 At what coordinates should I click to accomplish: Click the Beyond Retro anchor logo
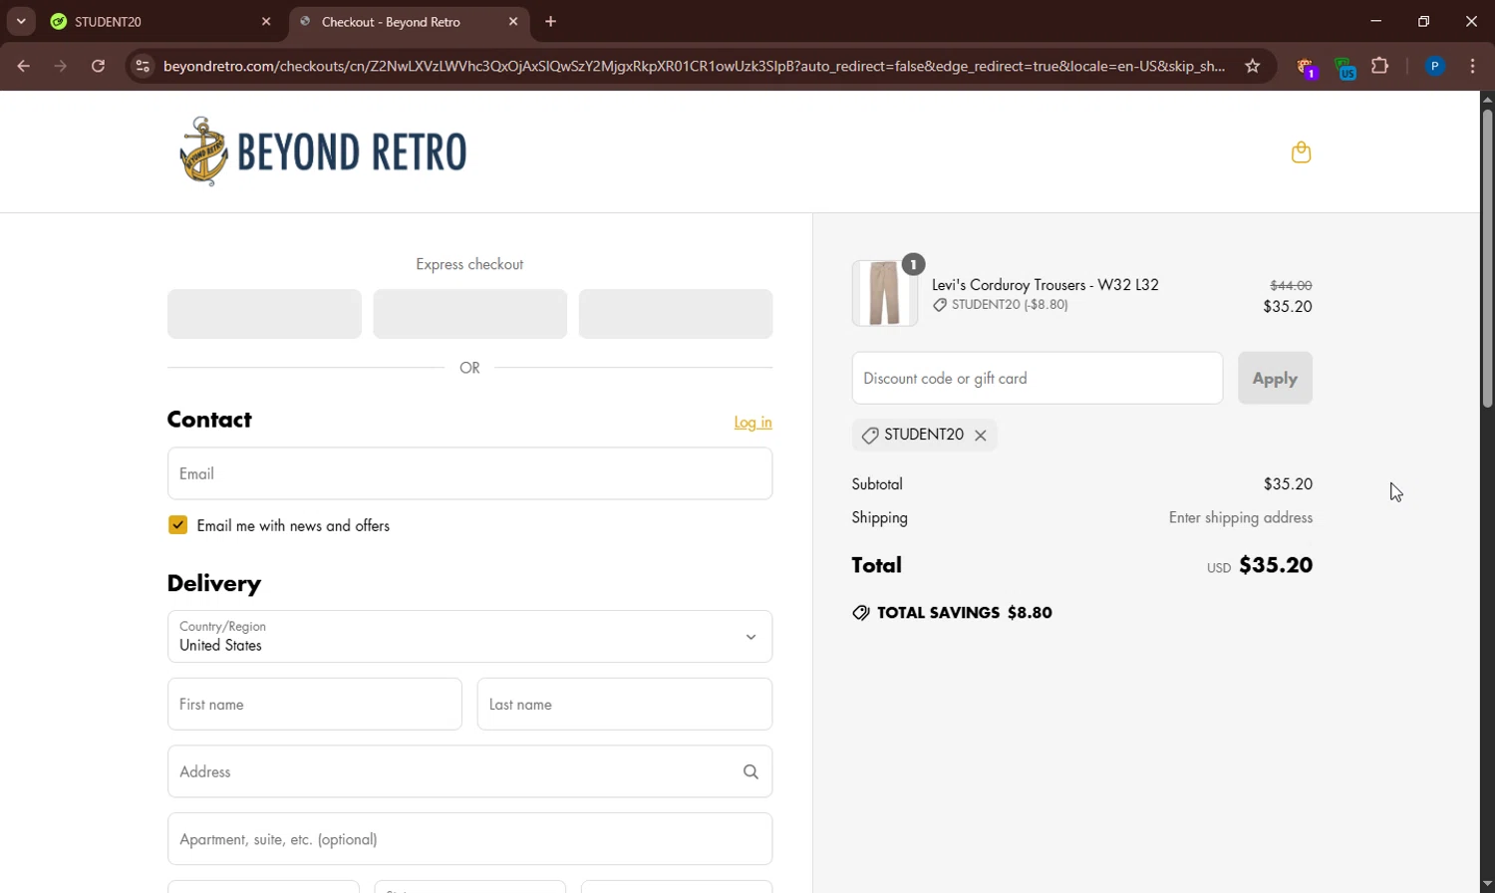point(323,151)
